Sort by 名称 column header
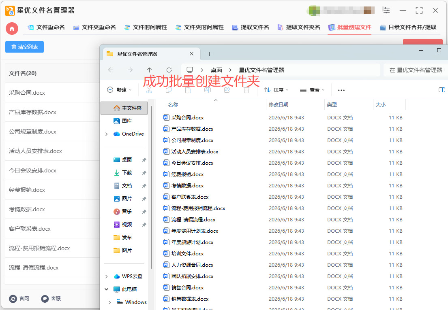 pos(173,105)
